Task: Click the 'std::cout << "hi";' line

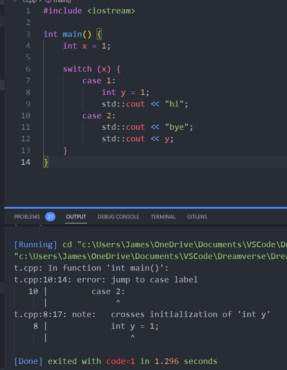Action: coord(145,104)
